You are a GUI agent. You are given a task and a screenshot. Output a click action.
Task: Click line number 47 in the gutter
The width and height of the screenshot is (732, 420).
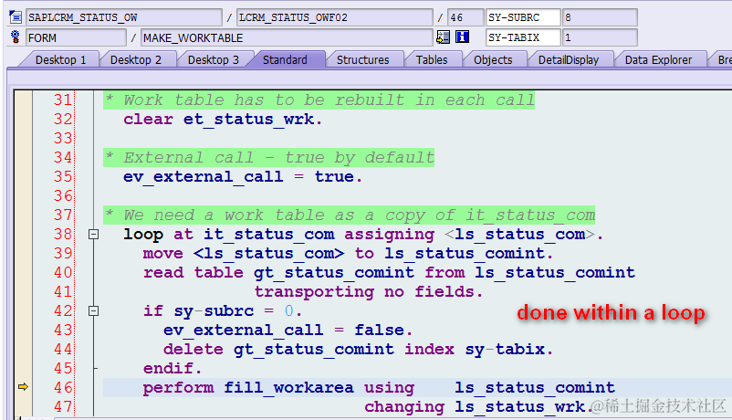click(x=63, y=406)
